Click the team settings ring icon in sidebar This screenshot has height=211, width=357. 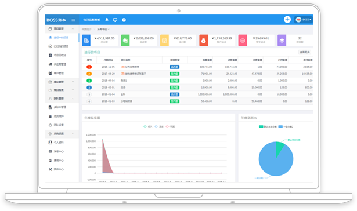tap(51, 125)
